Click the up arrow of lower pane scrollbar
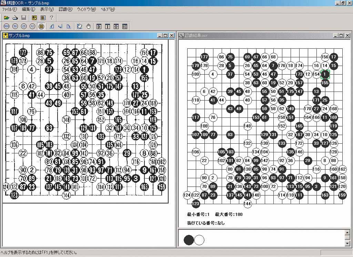Image resolution: width=353 pixels, height=257 pixels. click(347, 232)
